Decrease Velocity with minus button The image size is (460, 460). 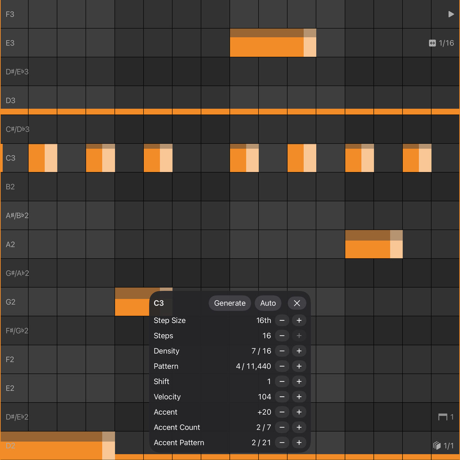[x=282, y=397]
